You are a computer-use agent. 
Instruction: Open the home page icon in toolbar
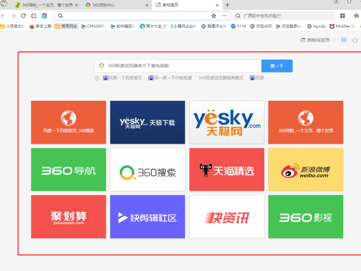coord(34,16)
